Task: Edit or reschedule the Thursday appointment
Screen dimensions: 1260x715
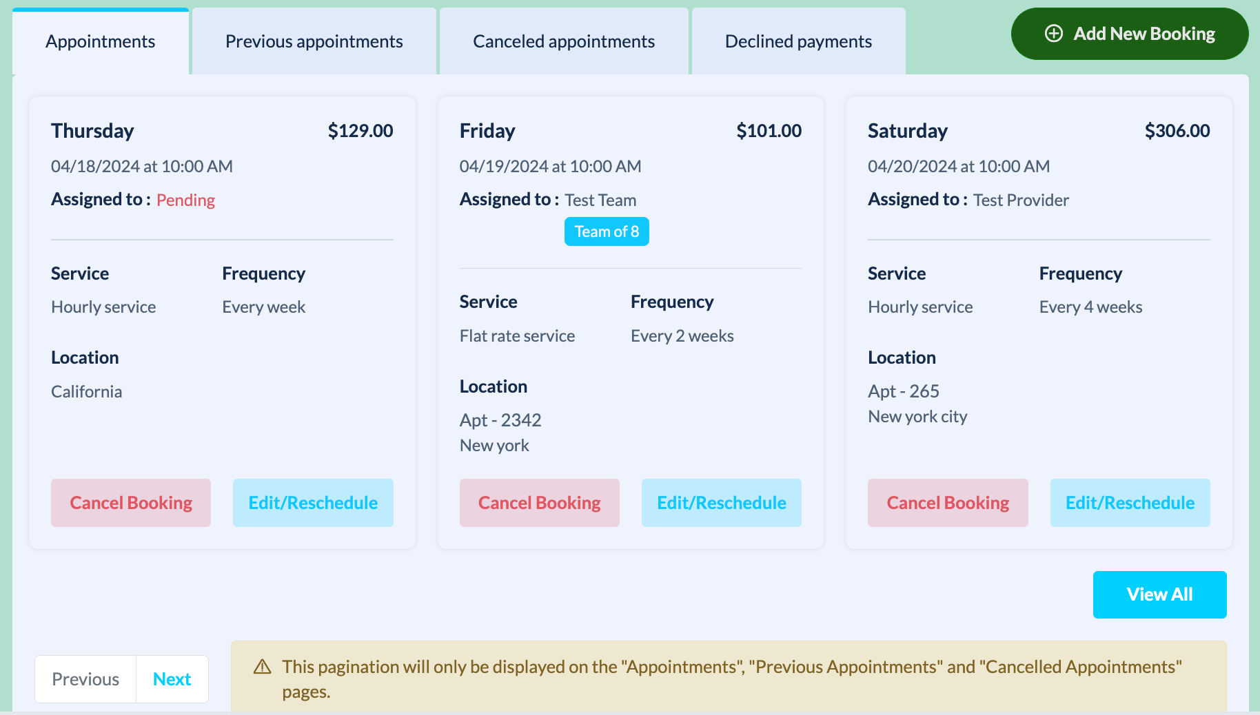Action: pos(313,503)
